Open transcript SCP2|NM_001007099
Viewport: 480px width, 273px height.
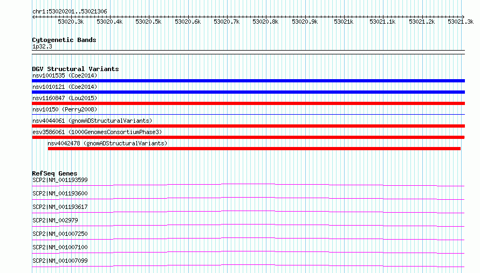60,261
